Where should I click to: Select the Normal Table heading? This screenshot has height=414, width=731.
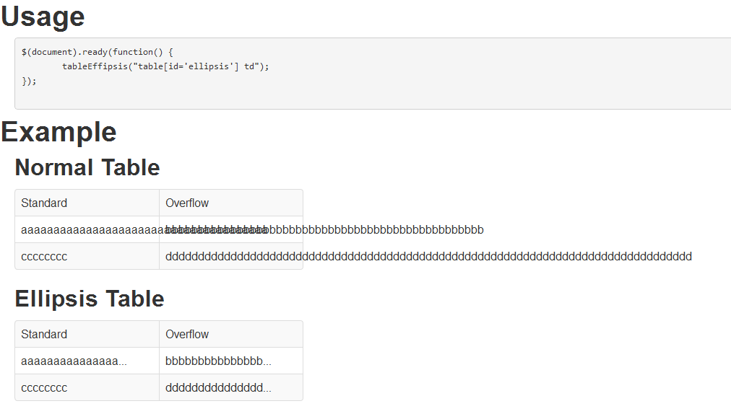[x=87, y=167]
